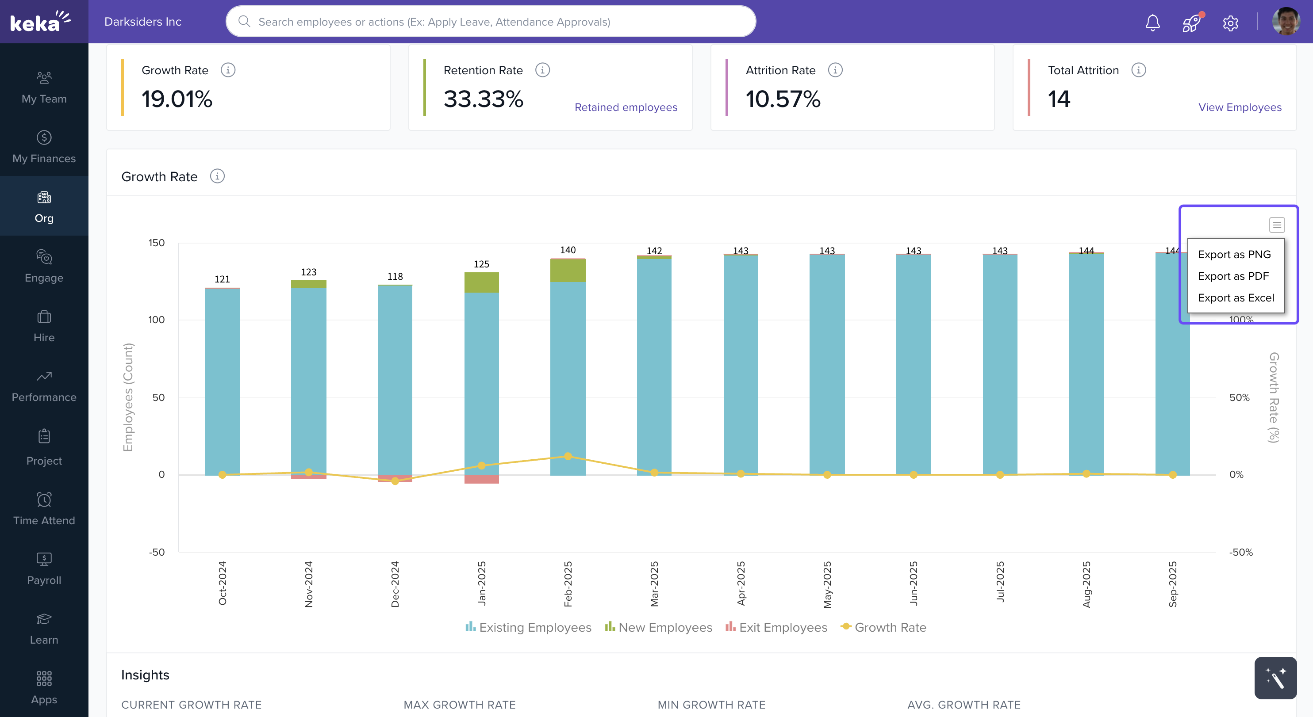Screen dimensions: 1313x717
Task: Open Retained employees link
Action: click(x=626, y=107)
